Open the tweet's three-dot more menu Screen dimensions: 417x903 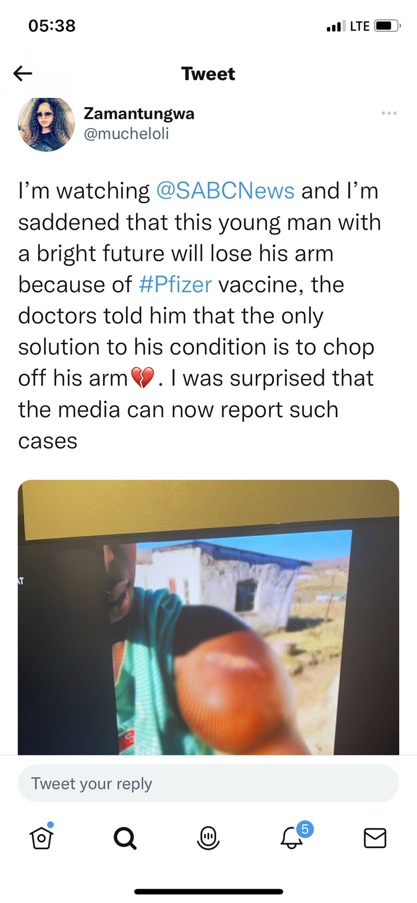[389, 113]
